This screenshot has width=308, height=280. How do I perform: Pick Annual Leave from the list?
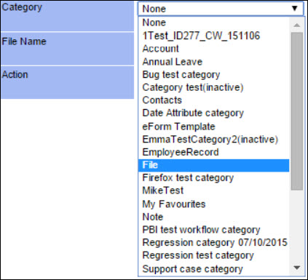pyautogui.click(x=214, y=62)
